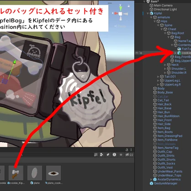The height and width of the screenshot is (191, 191).
Task: Select Hair_Back in the hierarchy
Action: pos(164,104)
